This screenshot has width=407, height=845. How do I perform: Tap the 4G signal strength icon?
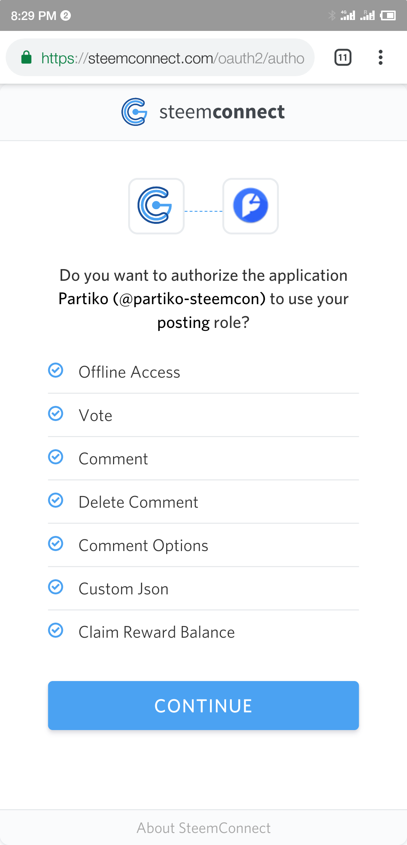pyautogui.click(x=347, y=15)
